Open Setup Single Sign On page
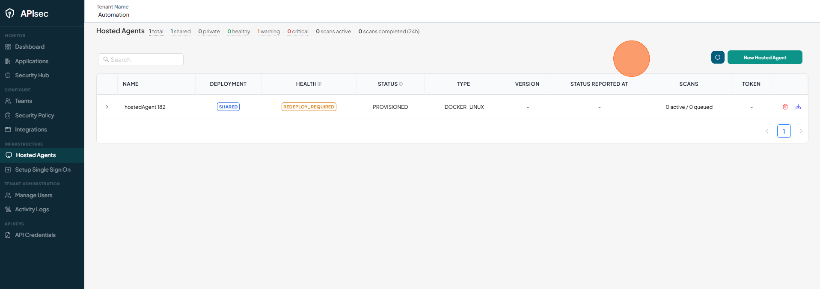 [42, 169]
